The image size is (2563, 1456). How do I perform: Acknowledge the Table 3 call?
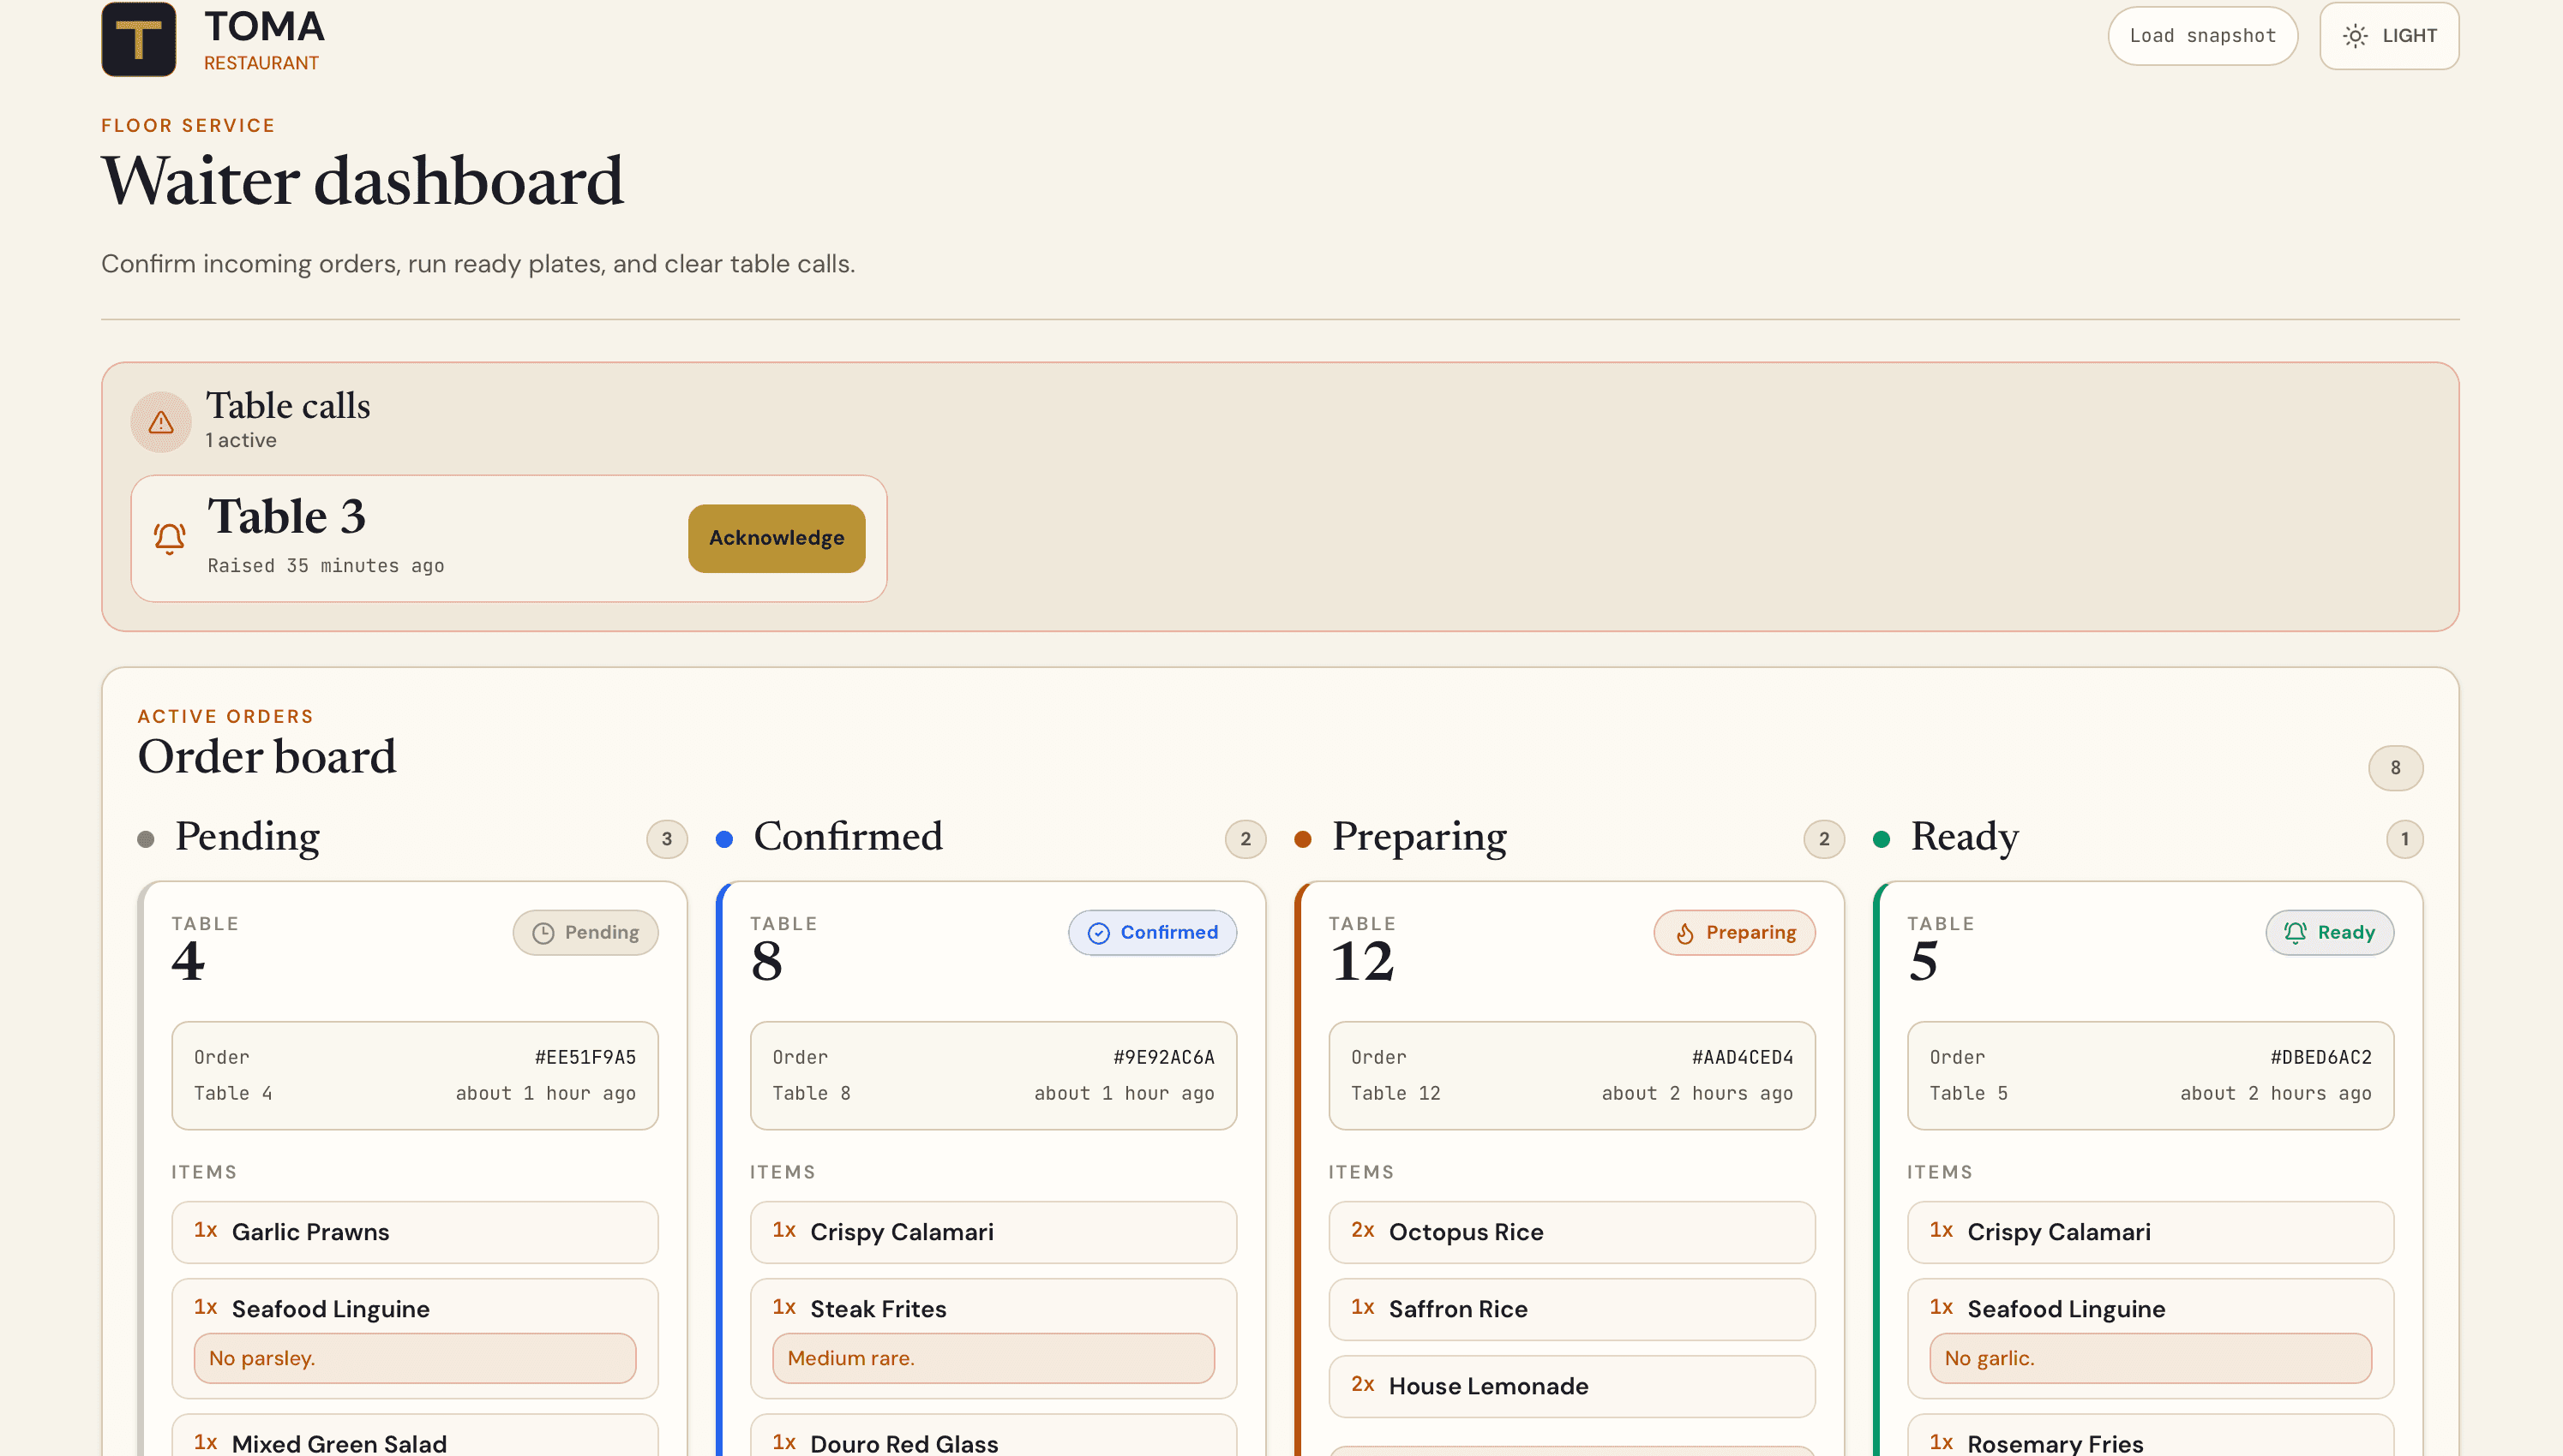(777, 538)
